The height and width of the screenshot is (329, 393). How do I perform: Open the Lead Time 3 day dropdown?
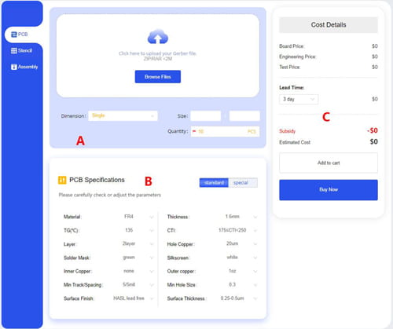click(x=299, y=99)
